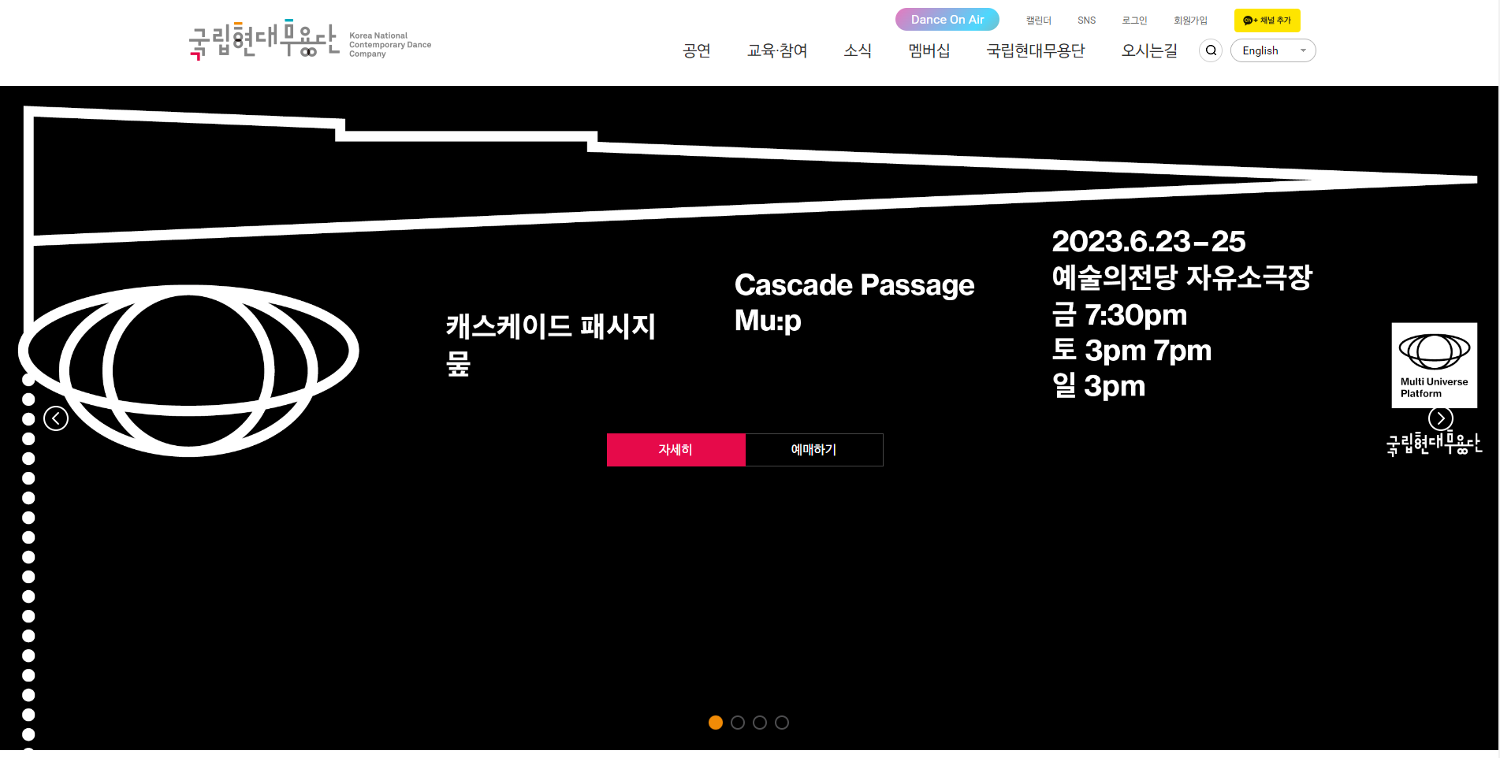Click the yellow KakaoTalk channel add button
This screenshot has width=1500, height=758.
[x=1267, y=20]
